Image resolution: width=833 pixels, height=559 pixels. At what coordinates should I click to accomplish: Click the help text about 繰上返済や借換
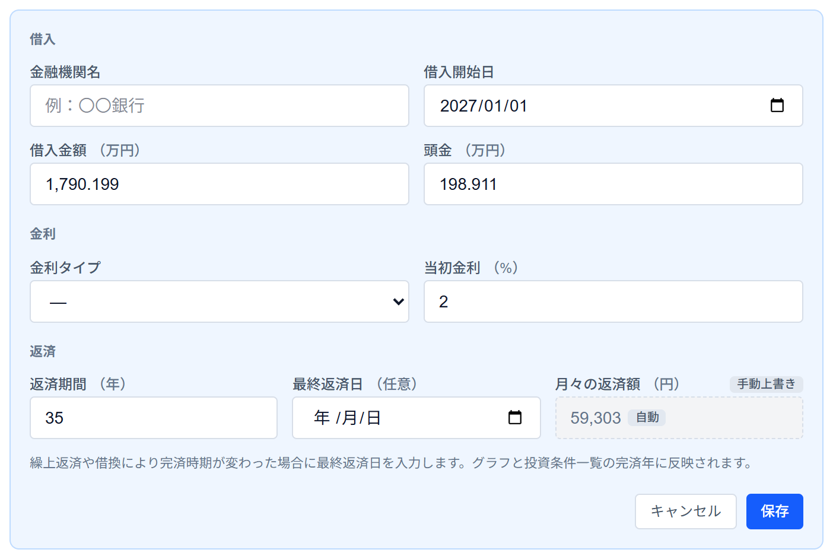(392, 463)
